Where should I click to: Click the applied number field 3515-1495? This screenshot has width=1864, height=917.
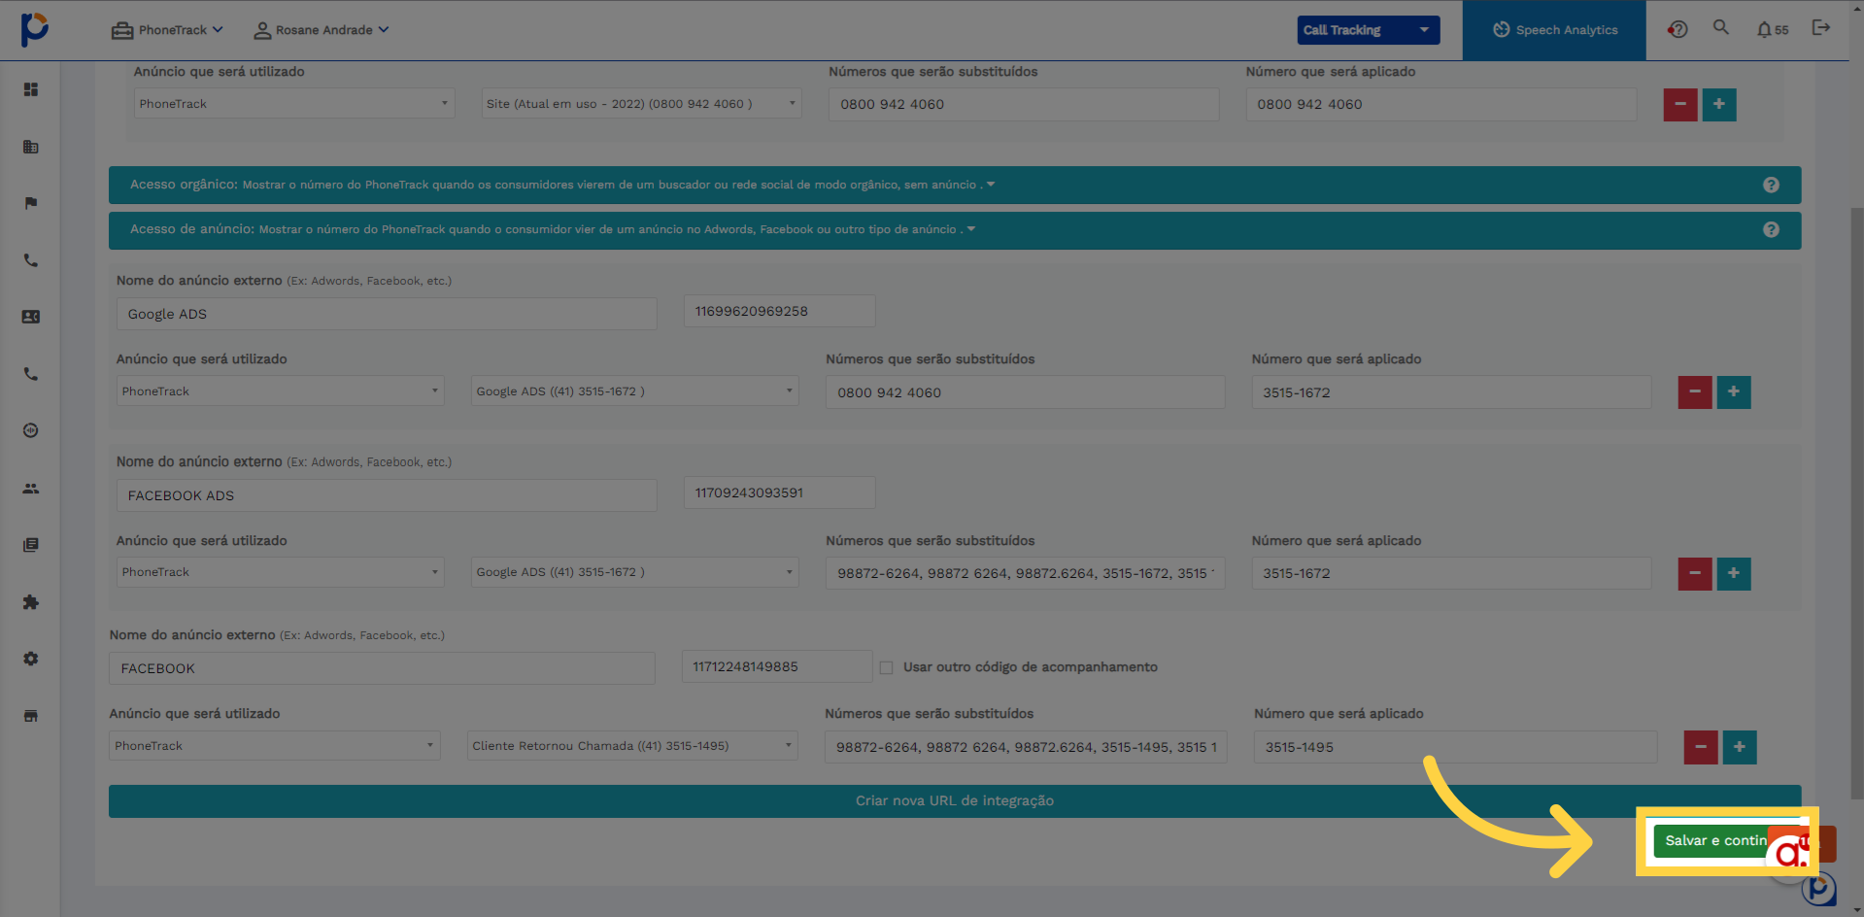point(1455,747)
